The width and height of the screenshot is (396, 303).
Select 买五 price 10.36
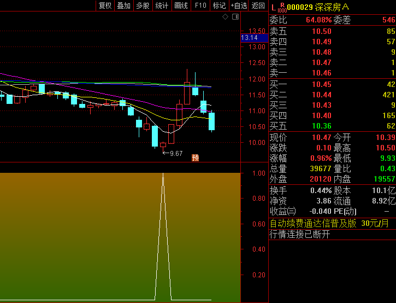coord(322,126)
